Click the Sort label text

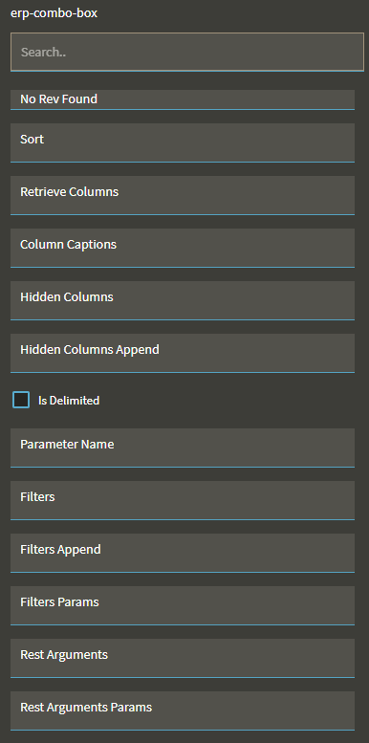coord(32,140)
